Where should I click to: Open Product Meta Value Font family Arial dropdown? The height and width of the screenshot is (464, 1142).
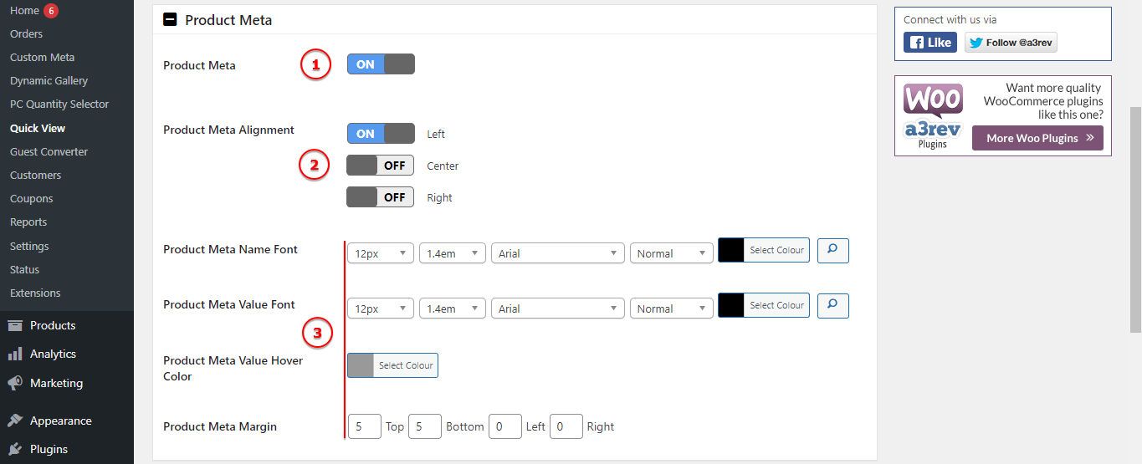coord(558,308)
